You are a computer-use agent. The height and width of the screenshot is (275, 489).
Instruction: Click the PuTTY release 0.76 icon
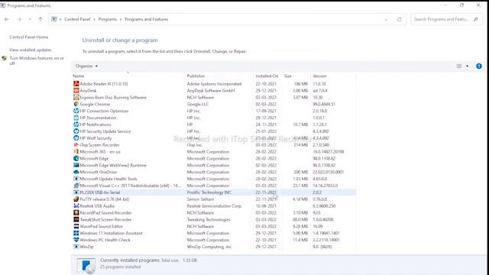76,199
